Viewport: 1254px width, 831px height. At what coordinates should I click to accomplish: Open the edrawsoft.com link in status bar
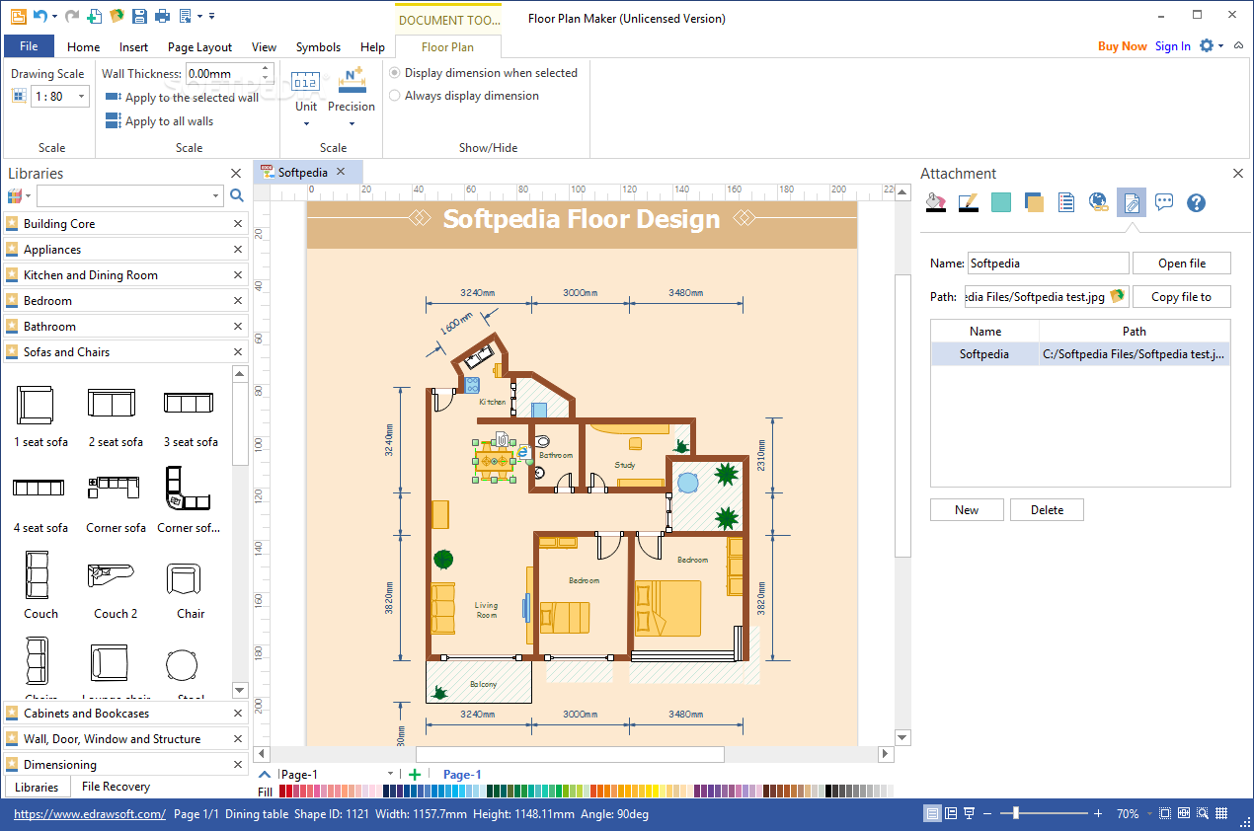tap(90, 814)
